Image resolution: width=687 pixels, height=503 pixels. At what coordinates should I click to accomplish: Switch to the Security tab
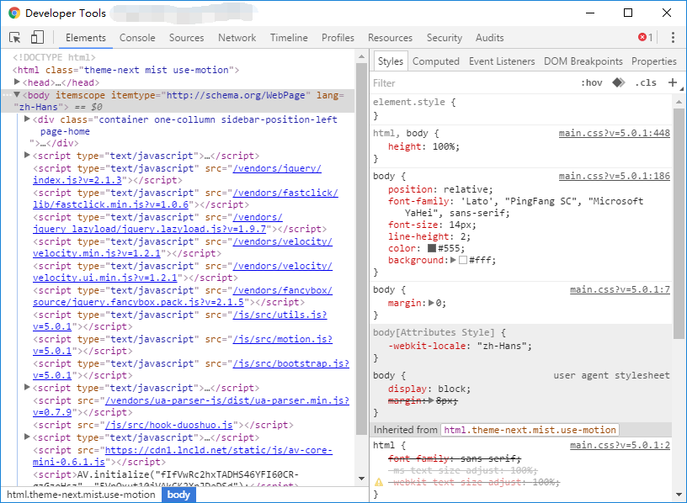click(x=445, y=38)
